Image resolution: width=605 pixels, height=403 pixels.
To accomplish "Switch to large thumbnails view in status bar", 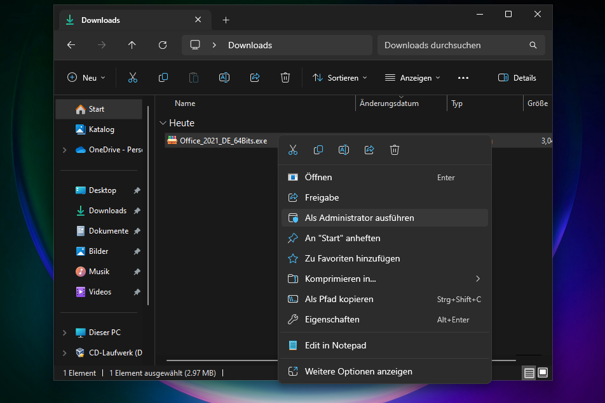I will (x=543, y=373).
